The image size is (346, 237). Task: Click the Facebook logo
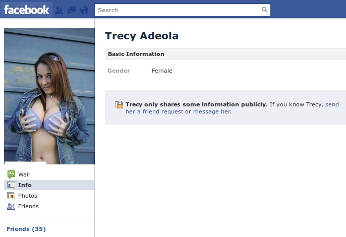pos(26,10)
